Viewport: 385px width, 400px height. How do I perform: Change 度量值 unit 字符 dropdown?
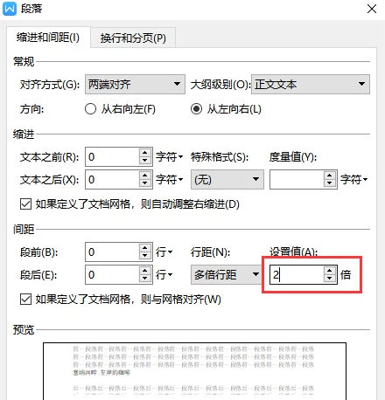click(x=354, y=180)
